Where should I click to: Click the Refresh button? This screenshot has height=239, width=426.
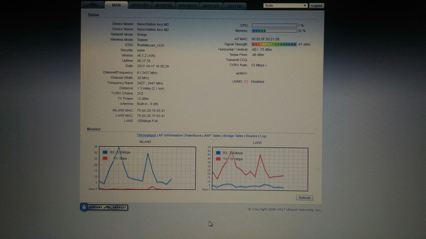tap(305, 198)
